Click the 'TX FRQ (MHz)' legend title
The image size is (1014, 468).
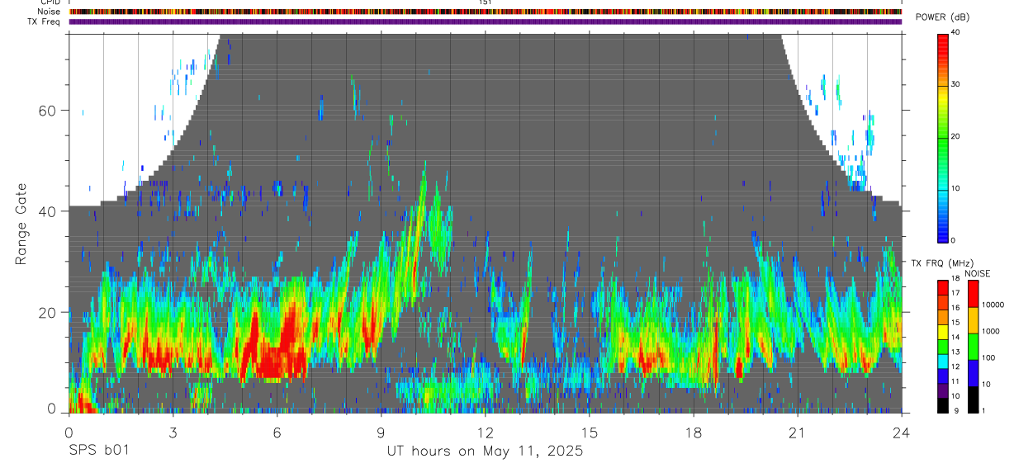click(940, 263)
